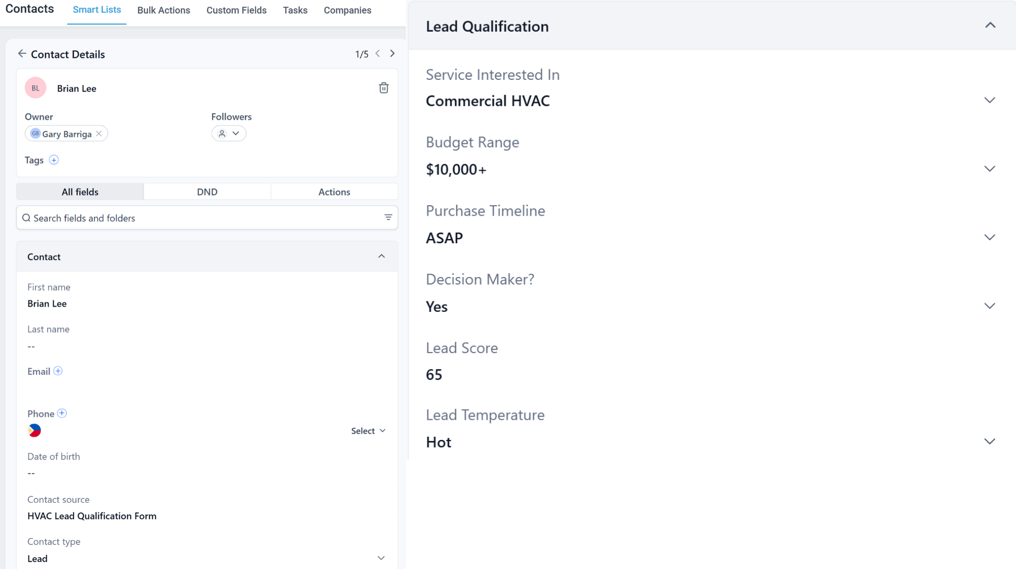This screenshot has height=571, width=1016.
Task: Remove owner Gary Barriga with the X
Action: click(99, 134)
